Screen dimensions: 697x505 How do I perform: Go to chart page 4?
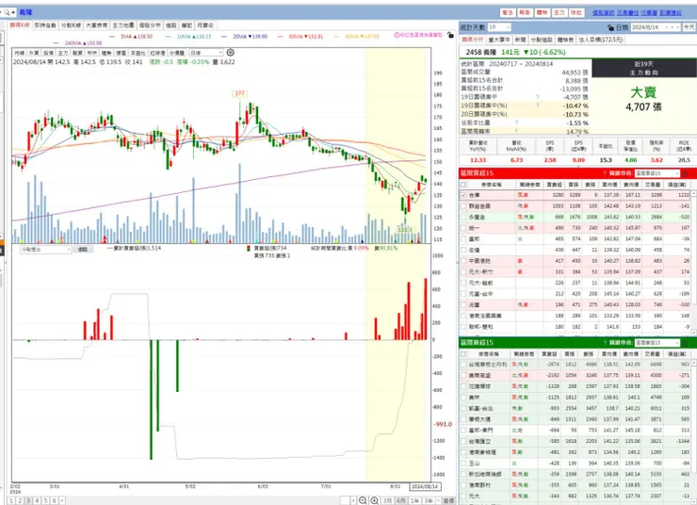click(37, 501)
